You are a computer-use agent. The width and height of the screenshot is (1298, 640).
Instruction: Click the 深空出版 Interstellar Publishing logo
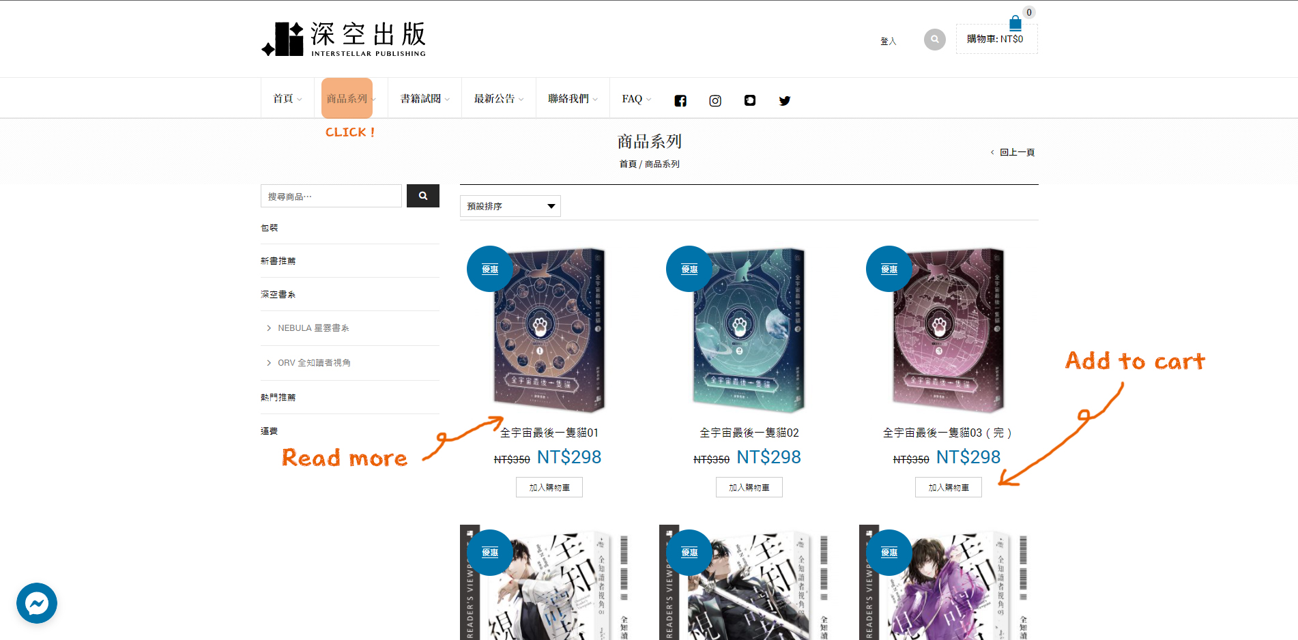point(344,39)
